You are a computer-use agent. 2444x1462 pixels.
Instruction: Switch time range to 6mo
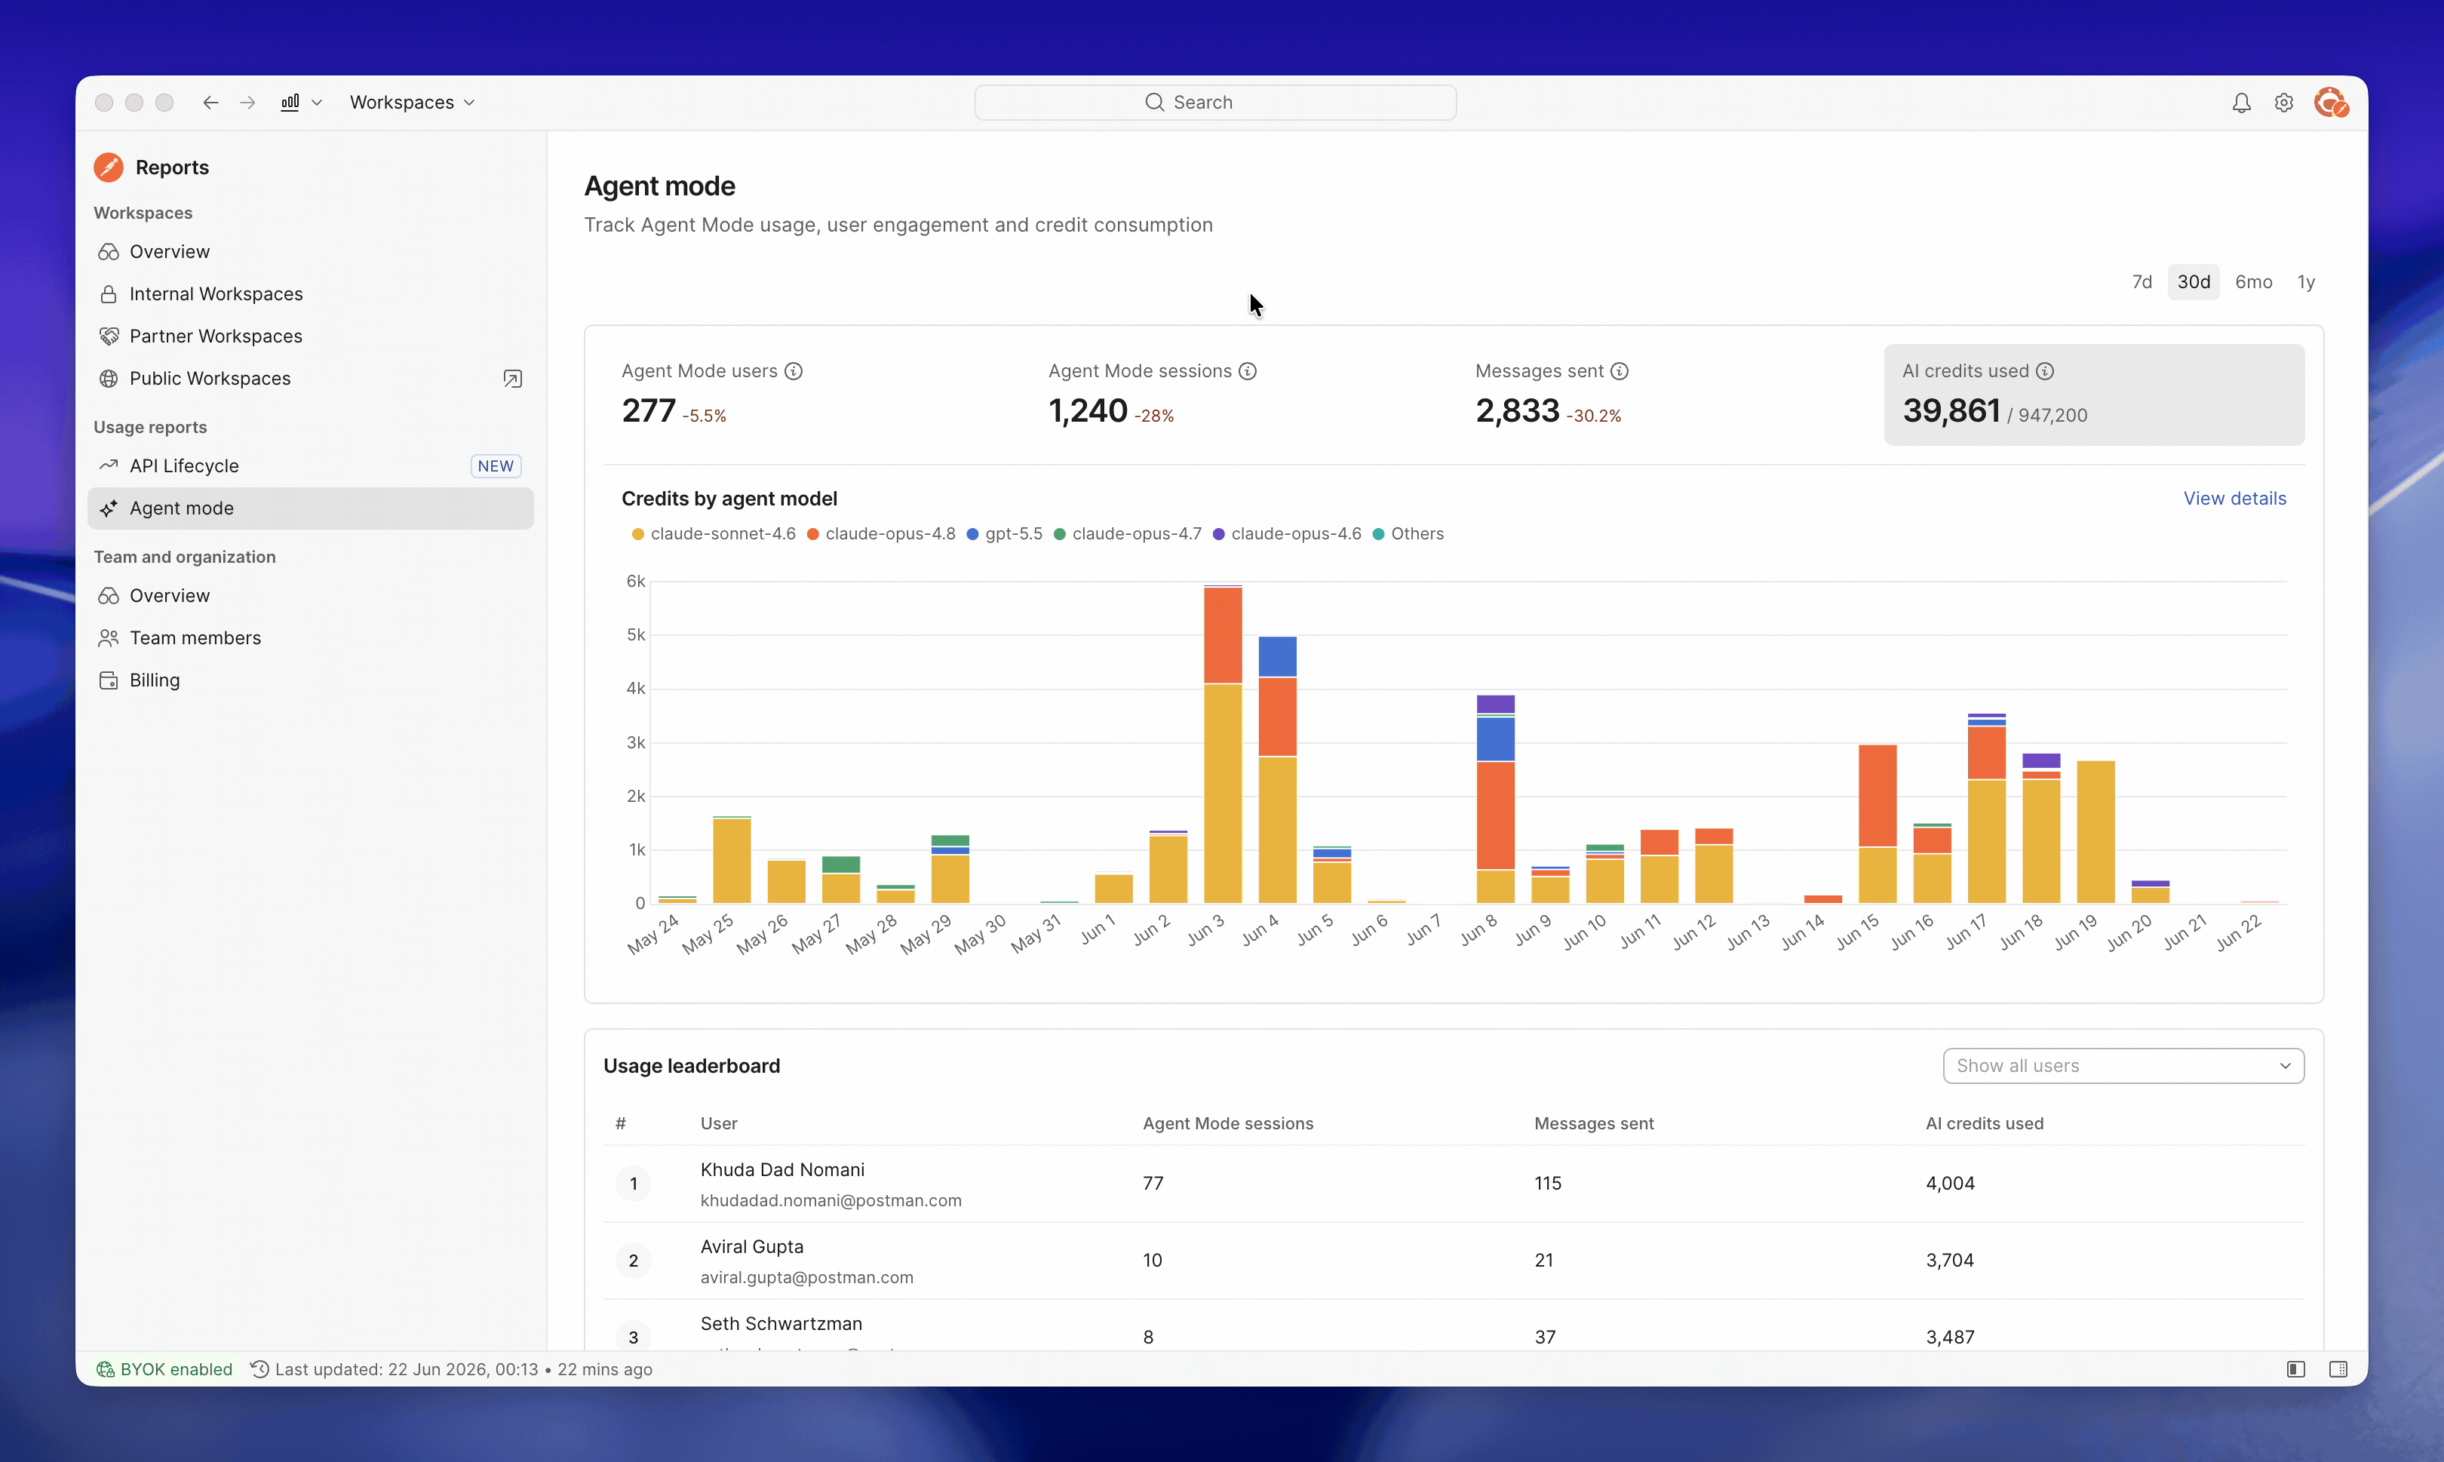click(2253, 281)
